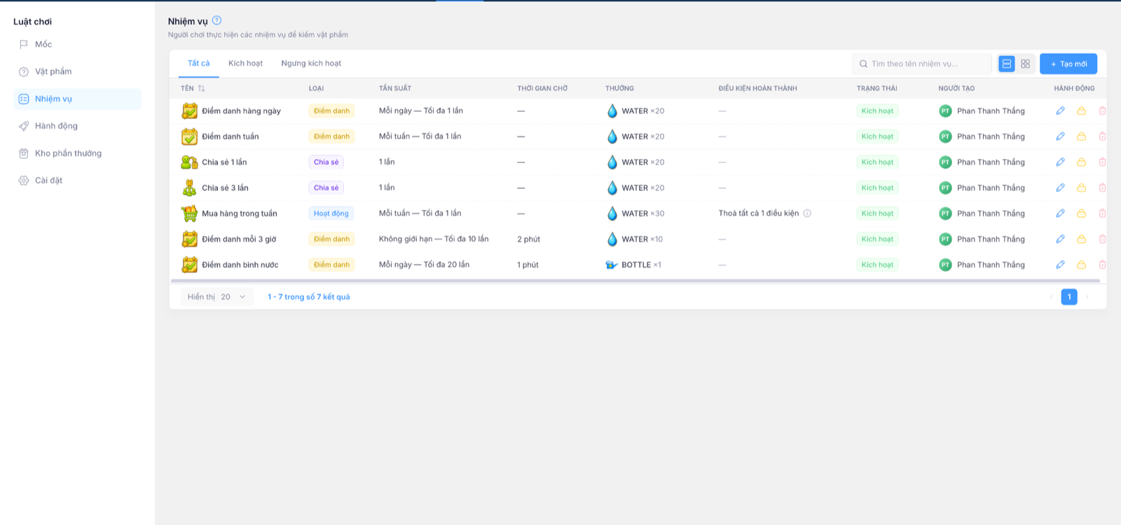Focus the task name search field

tap(921, 64)
